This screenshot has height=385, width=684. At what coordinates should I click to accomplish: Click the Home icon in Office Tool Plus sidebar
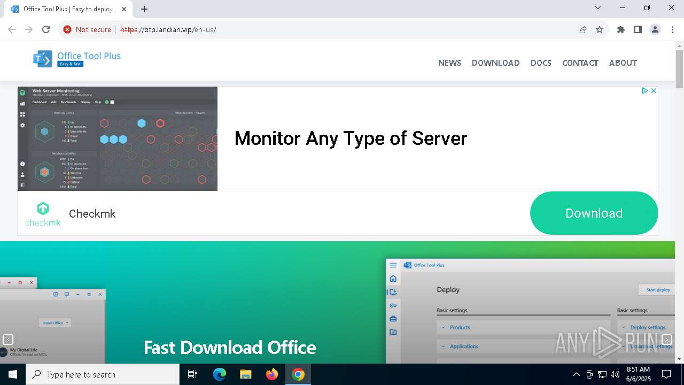[x=393, y=279]
